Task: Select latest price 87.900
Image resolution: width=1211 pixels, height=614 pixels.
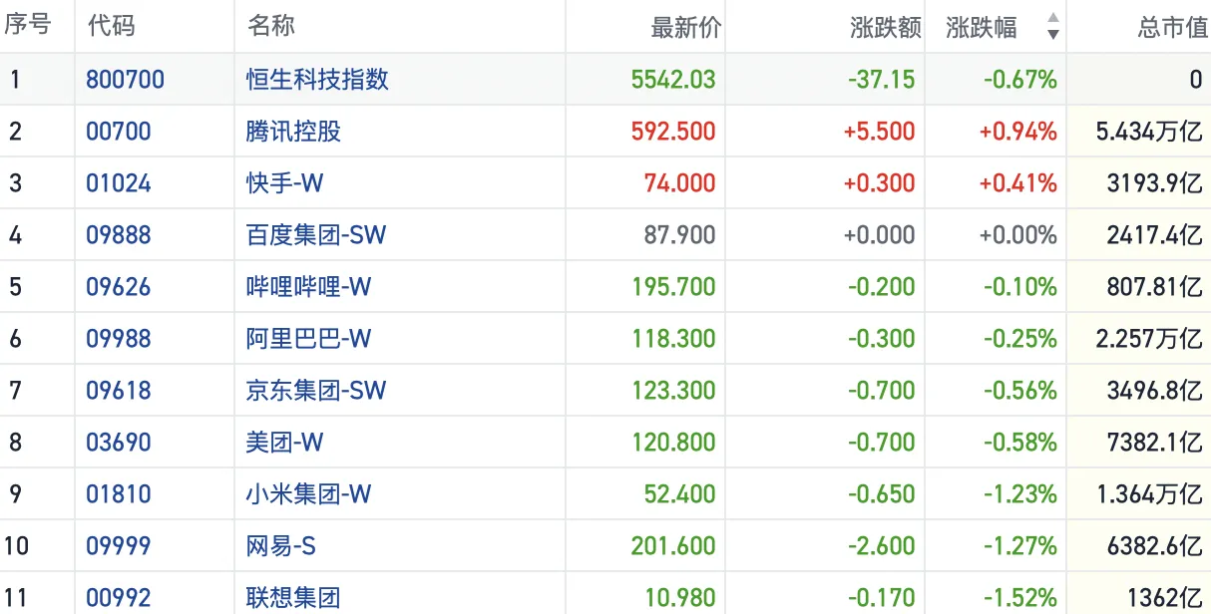Action: point(680,235)
